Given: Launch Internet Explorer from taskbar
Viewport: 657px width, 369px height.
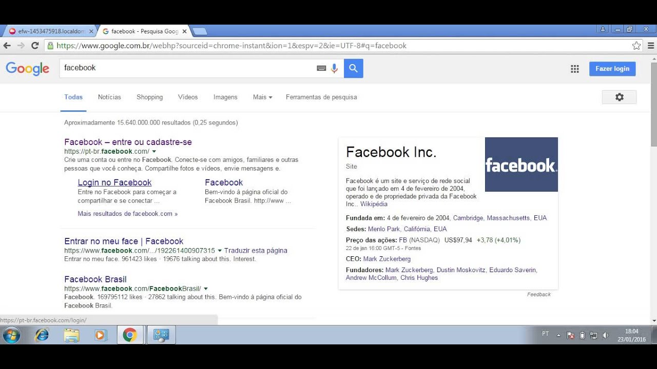Looking at the screenshot, I should (42, 335).
